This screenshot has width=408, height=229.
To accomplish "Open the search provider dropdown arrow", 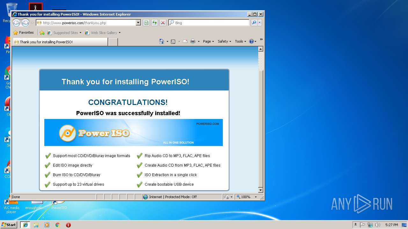I will (260, 23).
